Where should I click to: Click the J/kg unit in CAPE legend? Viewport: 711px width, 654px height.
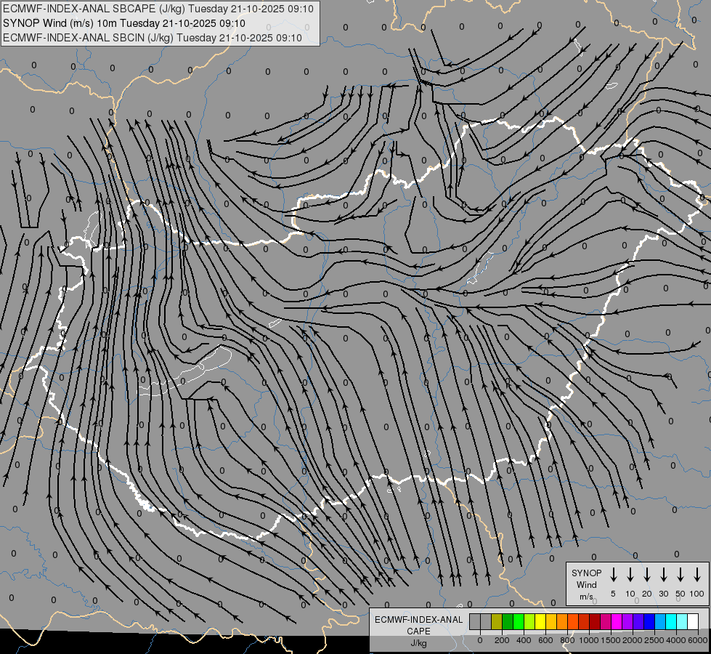[x=418, y=643]
